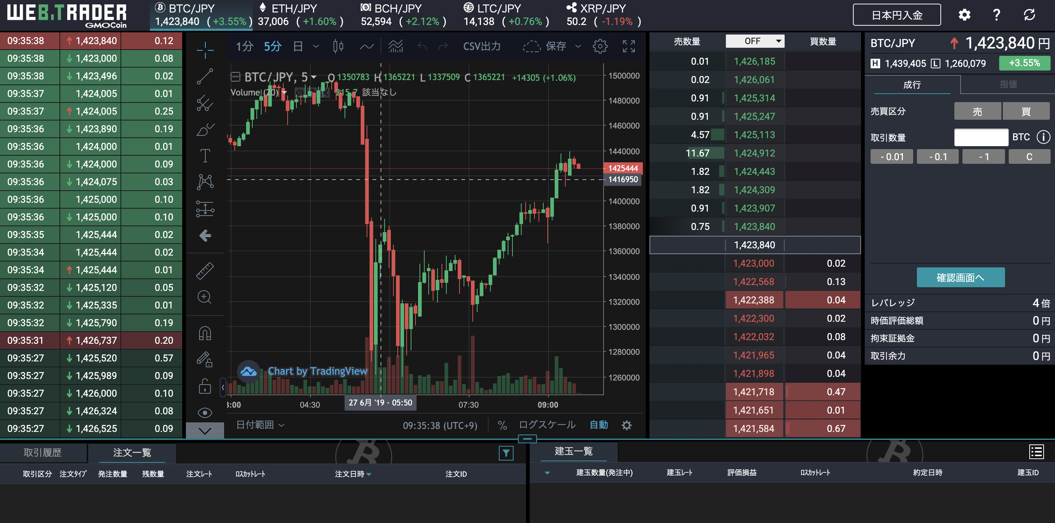This screenshot has width=1055, height=523.
Task: Open 日付範囲 date range dropdown
Action: (260, 425)
